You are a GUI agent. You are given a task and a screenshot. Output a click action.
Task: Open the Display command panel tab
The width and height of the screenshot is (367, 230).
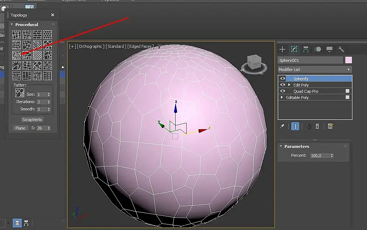[x=329, y=49]
